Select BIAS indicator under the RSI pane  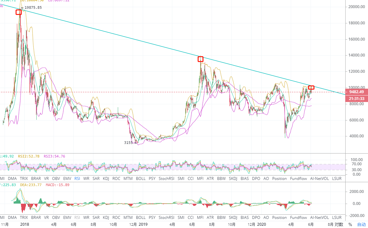[245, 178]
